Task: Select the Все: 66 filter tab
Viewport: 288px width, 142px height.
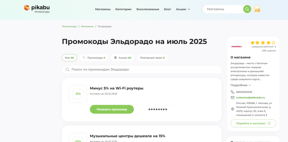Action: tap(69, 58)
